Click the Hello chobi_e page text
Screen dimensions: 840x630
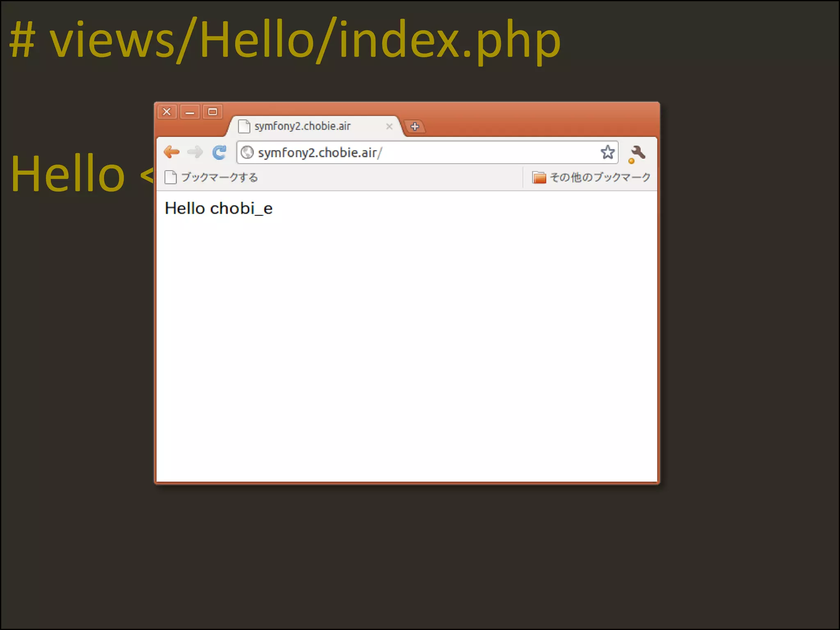coord(219,208)
